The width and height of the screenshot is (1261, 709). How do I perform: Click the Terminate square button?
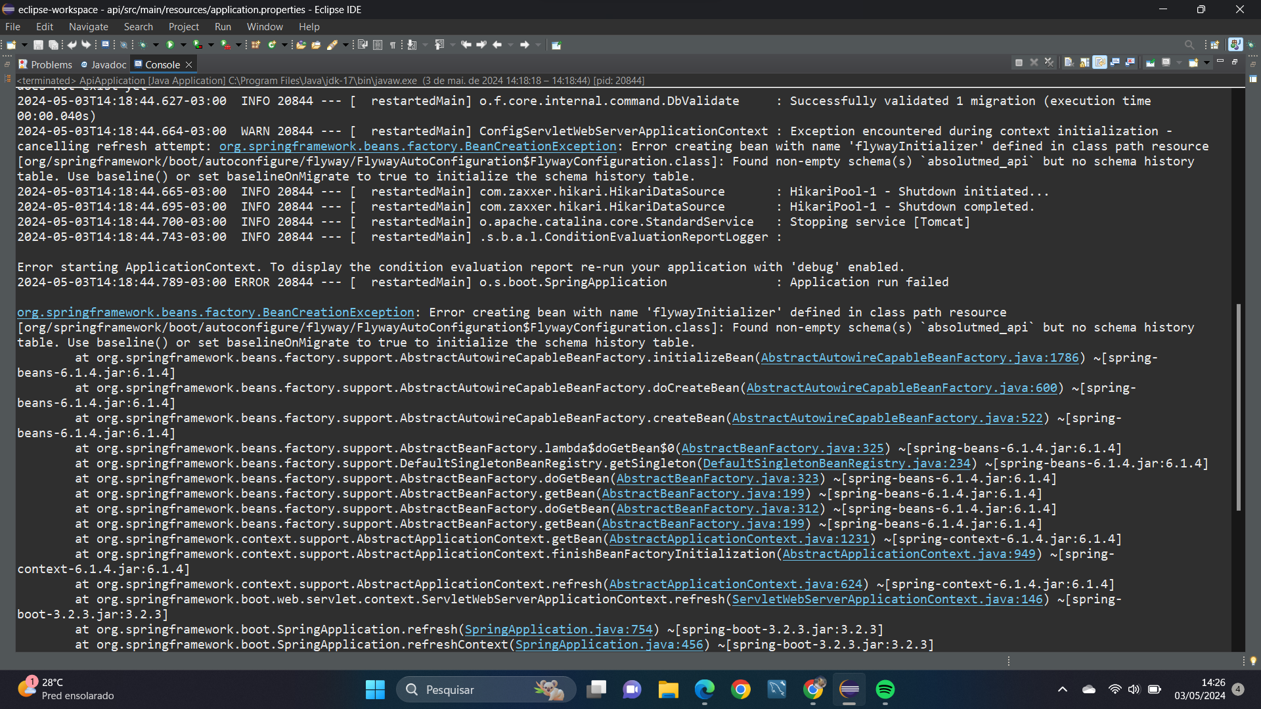pyautogui.click(x=1019, y=62)
